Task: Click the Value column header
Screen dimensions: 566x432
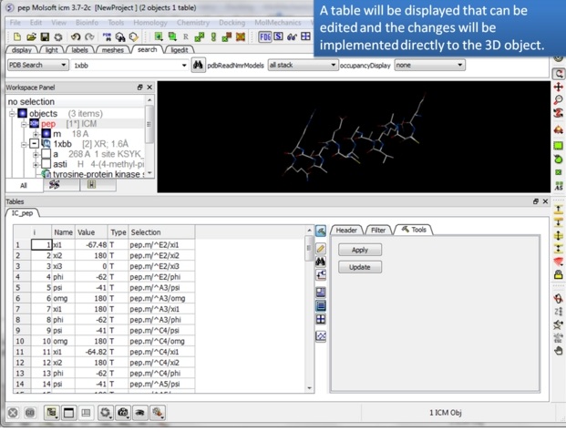Action: point(91,232)
